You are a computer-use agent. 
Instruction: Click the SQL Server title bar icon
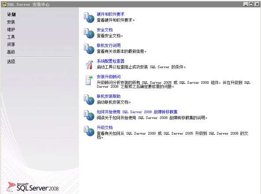(4, 4)
